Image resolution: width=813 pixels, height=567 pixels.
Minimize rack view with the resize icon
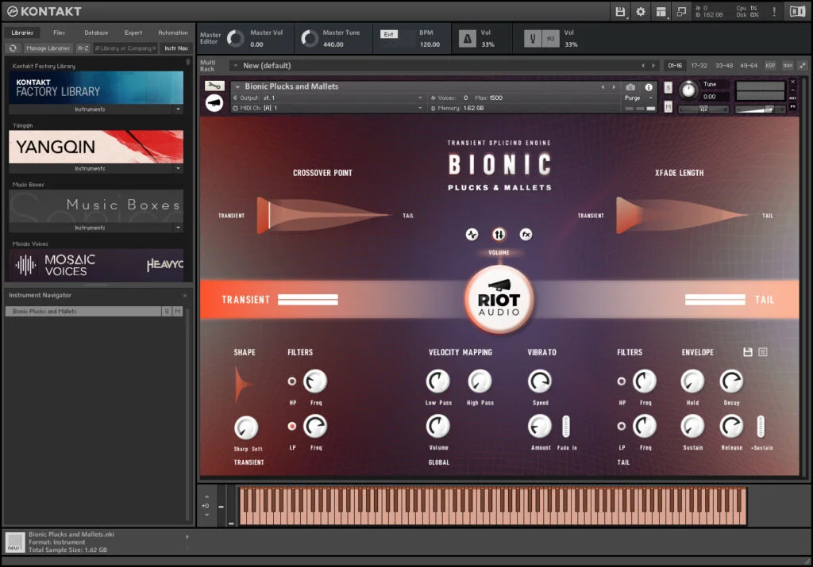point(803,66)
